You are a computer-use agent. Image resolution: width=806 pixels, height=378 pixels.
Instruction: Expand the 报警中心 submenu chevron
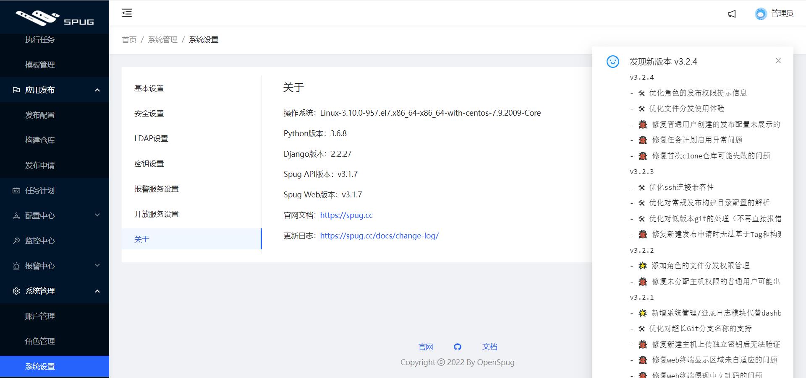[97, 266]
